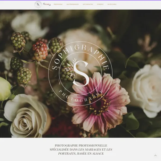Click the scroll-to-top arrow icon

point(155,155)
